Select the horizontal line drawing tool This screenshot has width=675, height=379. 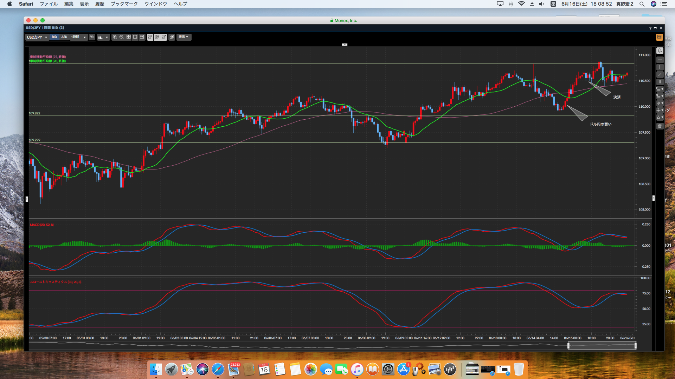pos(660,60)
